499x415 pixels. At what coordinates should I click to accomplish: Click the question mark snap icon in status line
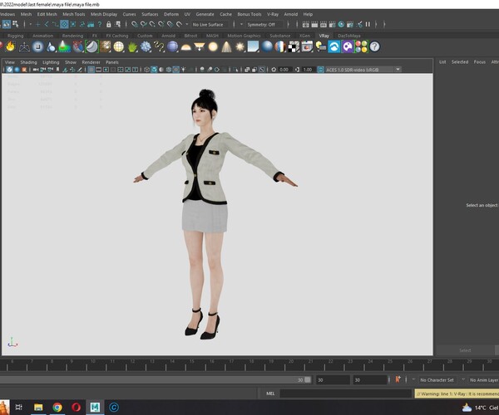pos(100,24)
